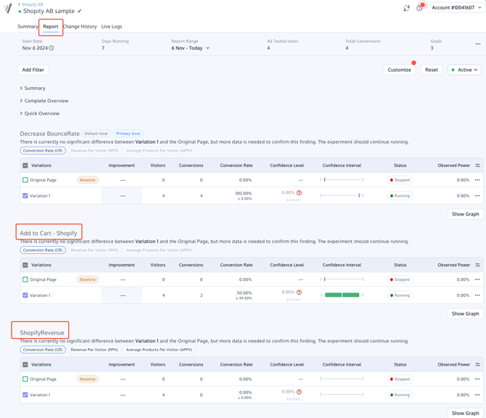The height and width of the screenshot is (418, 486).
Task: Open the Account #10041607 dropdown
Action: (x=456, y=8)
